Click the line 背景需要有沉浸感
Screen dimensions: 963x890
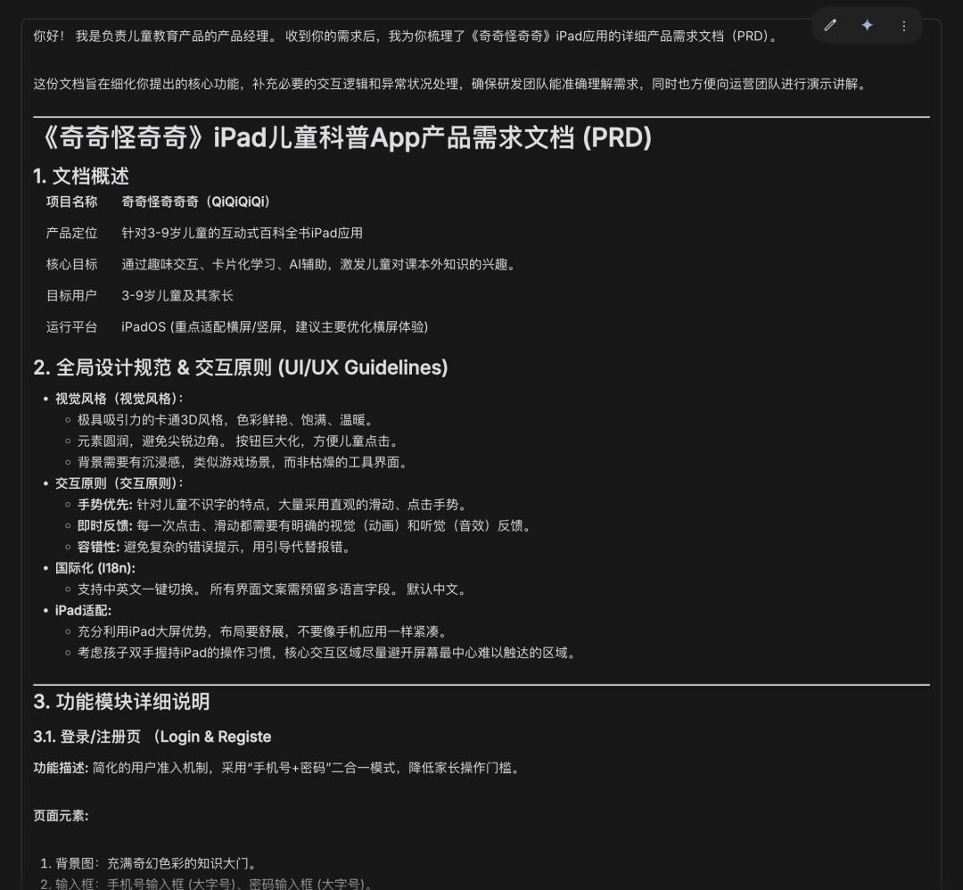[243, 462]
